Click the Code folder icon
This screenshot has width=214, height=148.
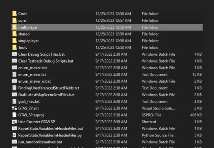point(14,13)
